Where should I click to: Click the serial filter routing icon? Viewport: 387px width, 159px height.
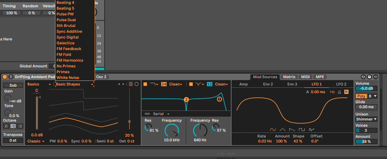[x=147, y=114]
